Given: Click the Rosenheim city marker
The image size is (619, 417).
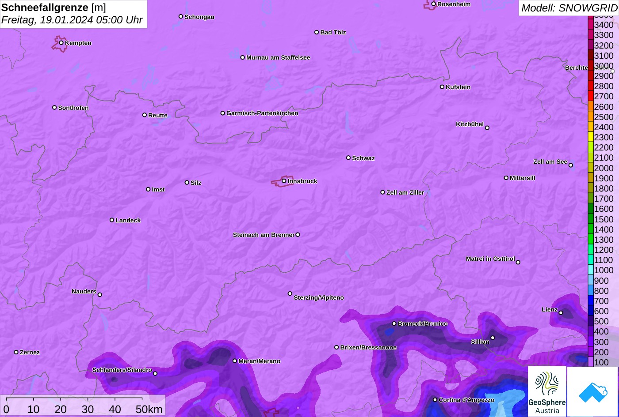Looking at the screenshot, I should (433, 4).
